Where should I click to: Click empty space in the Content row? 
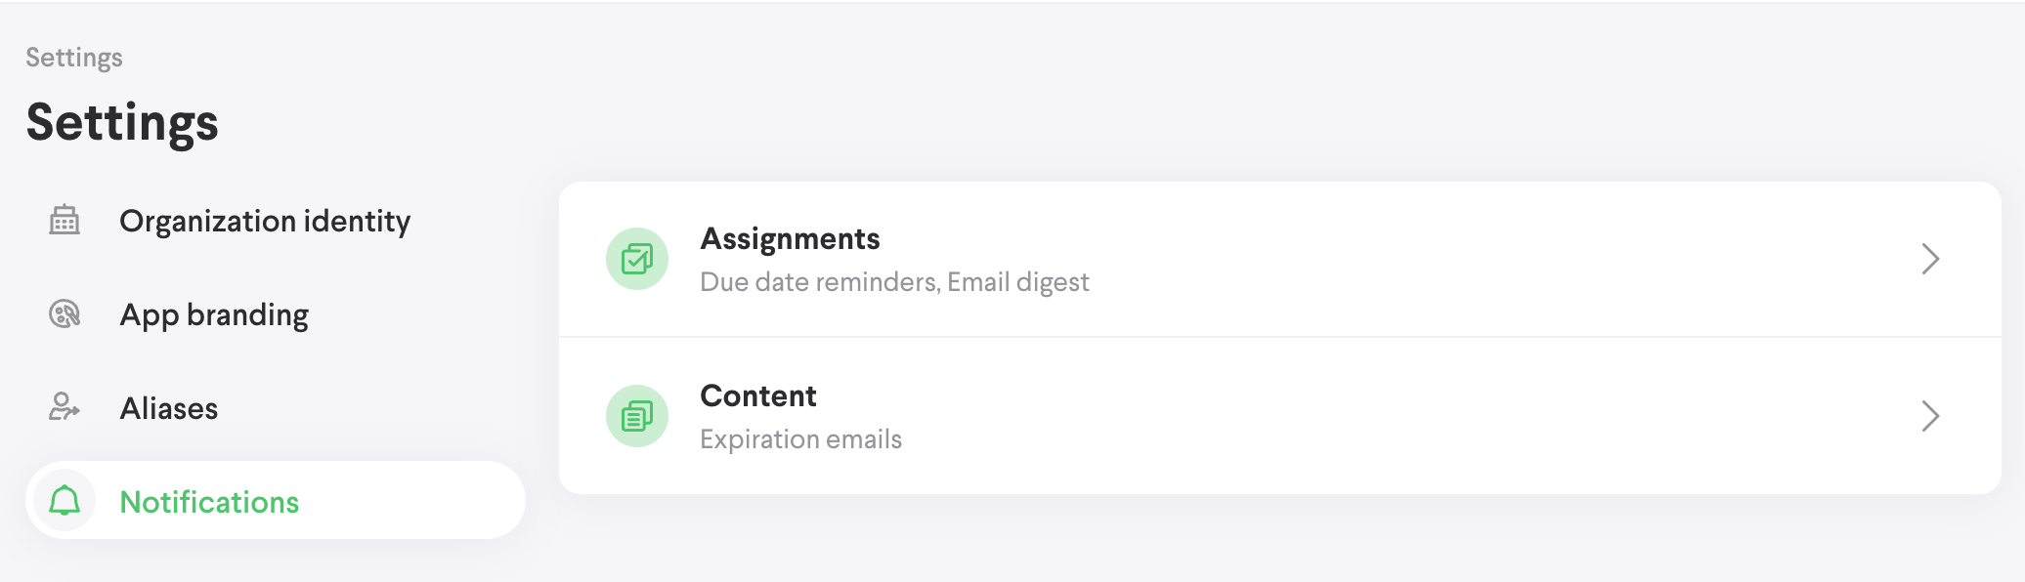1466,416
